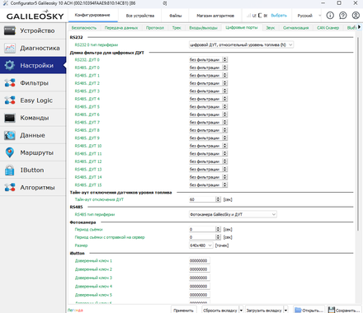
Task: Open the photo size 640x480 dropdown
Action: point(200,245)
